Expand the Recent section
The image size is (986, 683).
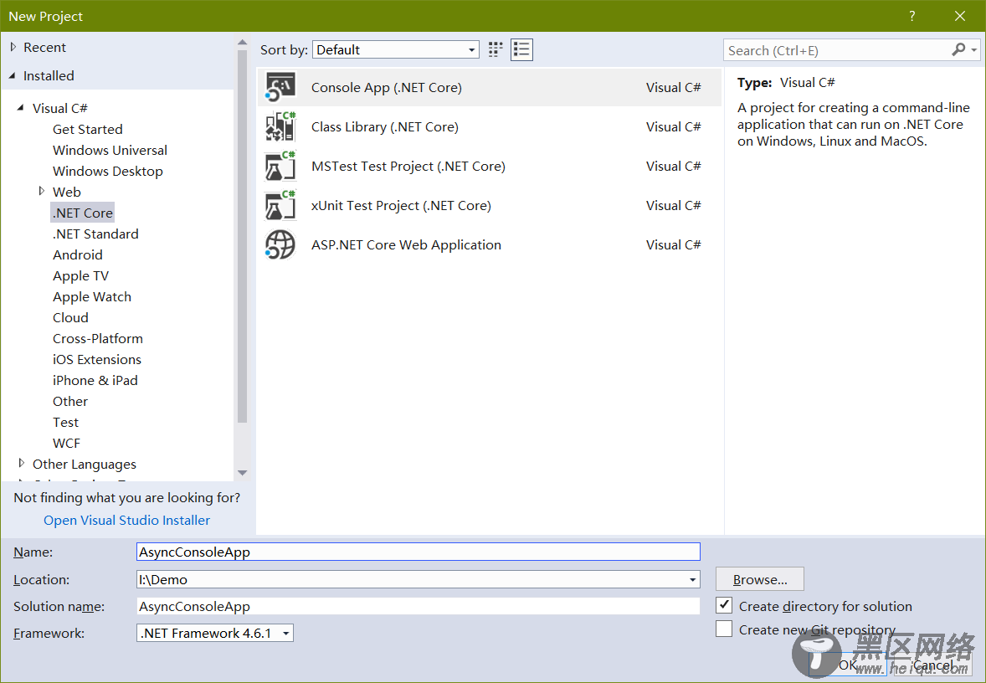pos(13,47)
